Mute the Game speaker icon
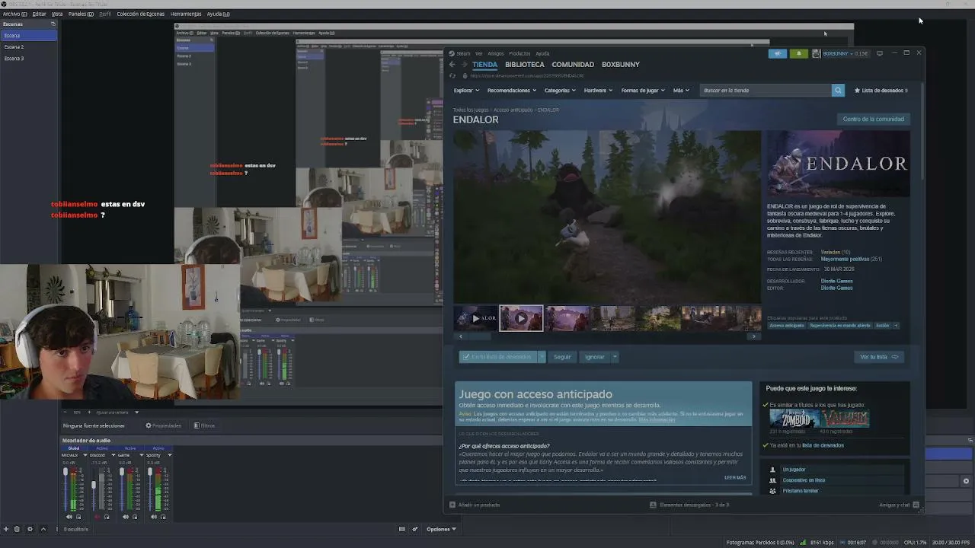Screen dimensions: 975x548 pos(126,517)
